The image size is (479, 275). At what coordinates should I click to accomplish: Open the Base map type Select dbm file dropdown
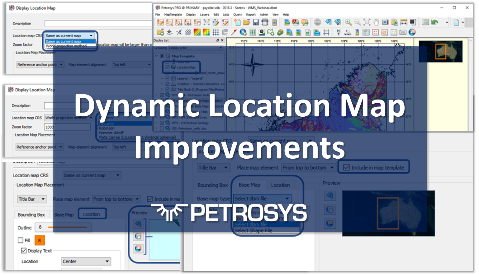262,198
